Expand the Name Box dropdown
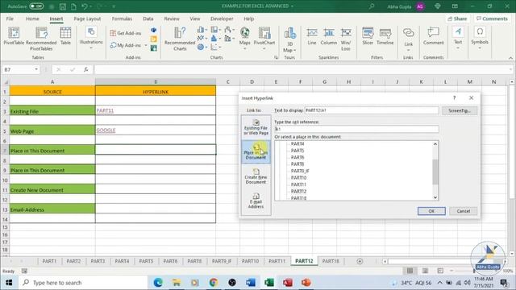Image resolution: width=516 pixels, height=290 pixels. (35, 69)
